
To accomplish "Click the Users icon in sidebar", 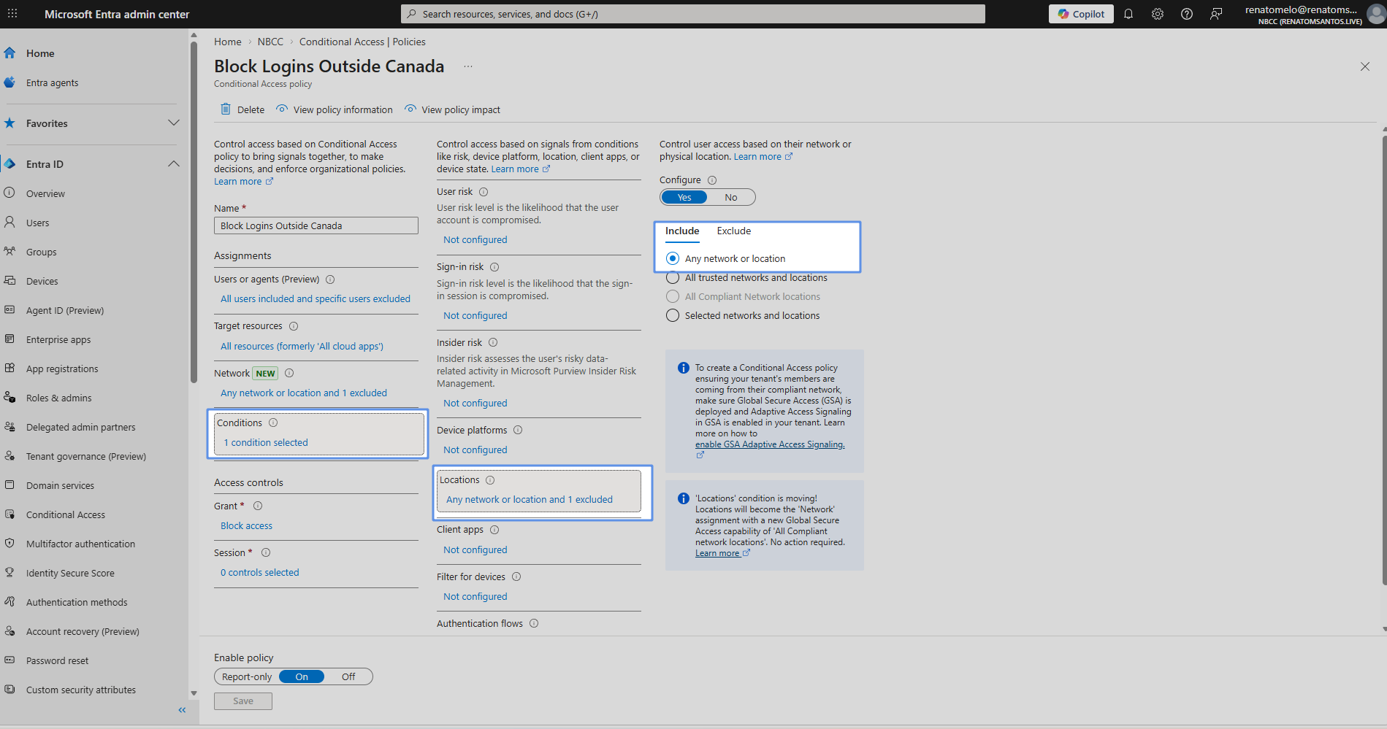I will (x=9, y=223).
